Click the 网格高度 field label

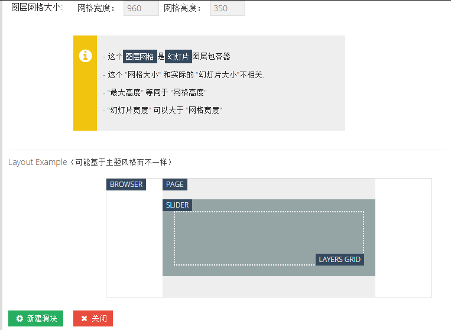pos(183,8)
